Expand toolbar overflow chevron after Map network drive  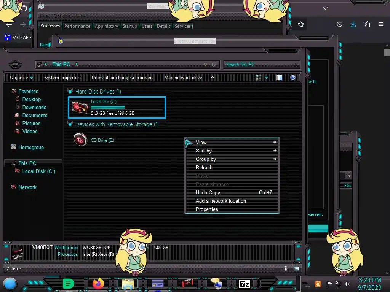[212, 78]
